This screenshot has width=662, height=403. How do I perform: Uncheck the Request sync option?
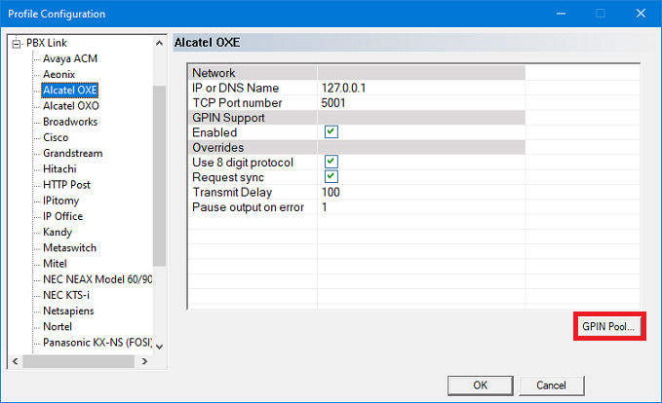pos(331,177)
